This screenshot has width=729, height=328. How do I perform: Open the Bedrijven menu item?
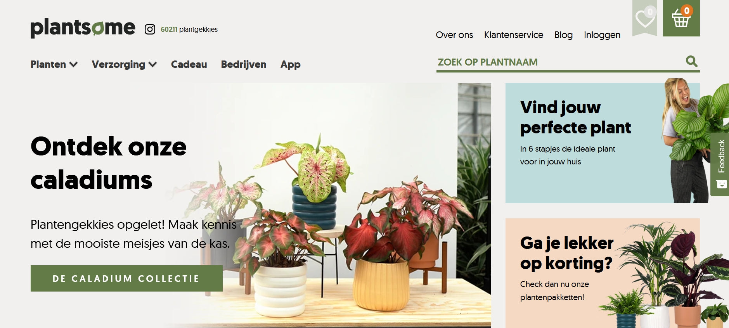(244, 64)
